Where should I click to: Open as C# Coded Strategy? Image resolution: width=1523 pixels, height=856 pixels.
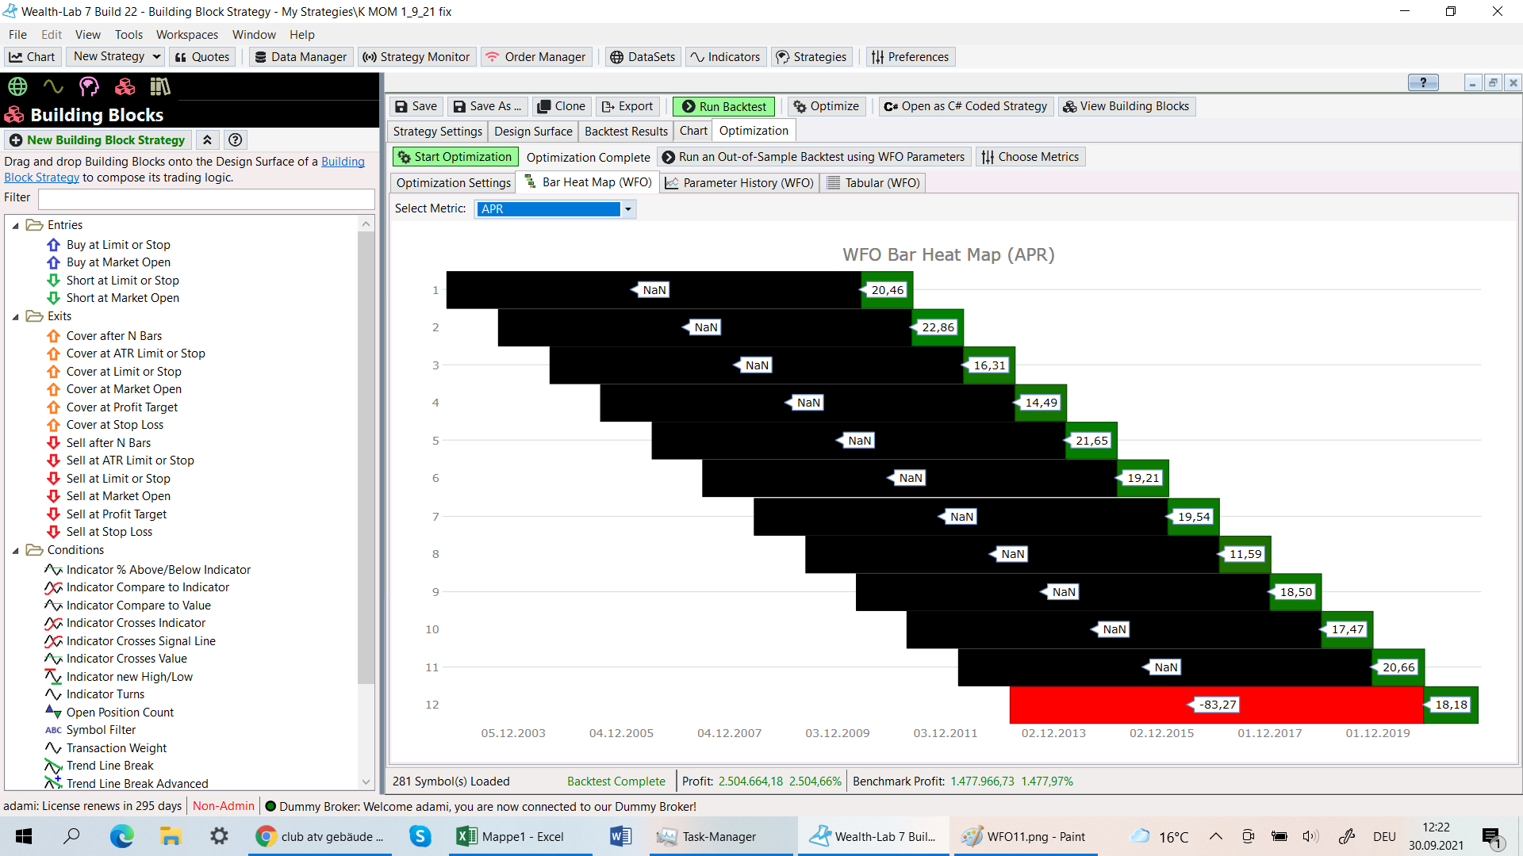965,106
